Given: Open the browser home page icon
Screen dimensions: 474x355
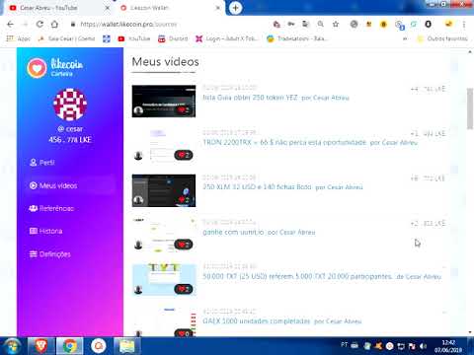Looking at the screenshot, I should click(54, 24).
